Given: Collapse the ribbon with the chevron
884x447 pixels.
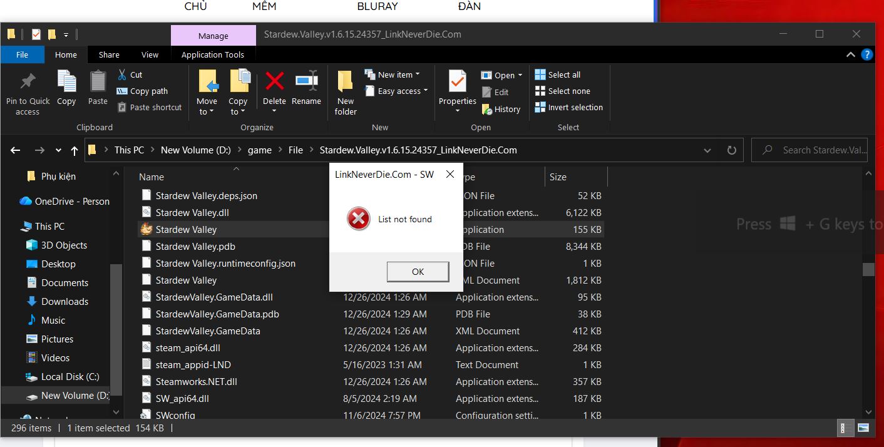Looking at the screenshot, I should 851,54.
